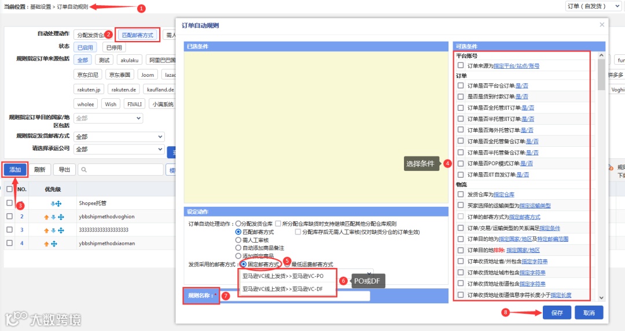
Task: Select checkbox for the ybbshipmethodxiaoman row
Action: [x=10, y=243]
